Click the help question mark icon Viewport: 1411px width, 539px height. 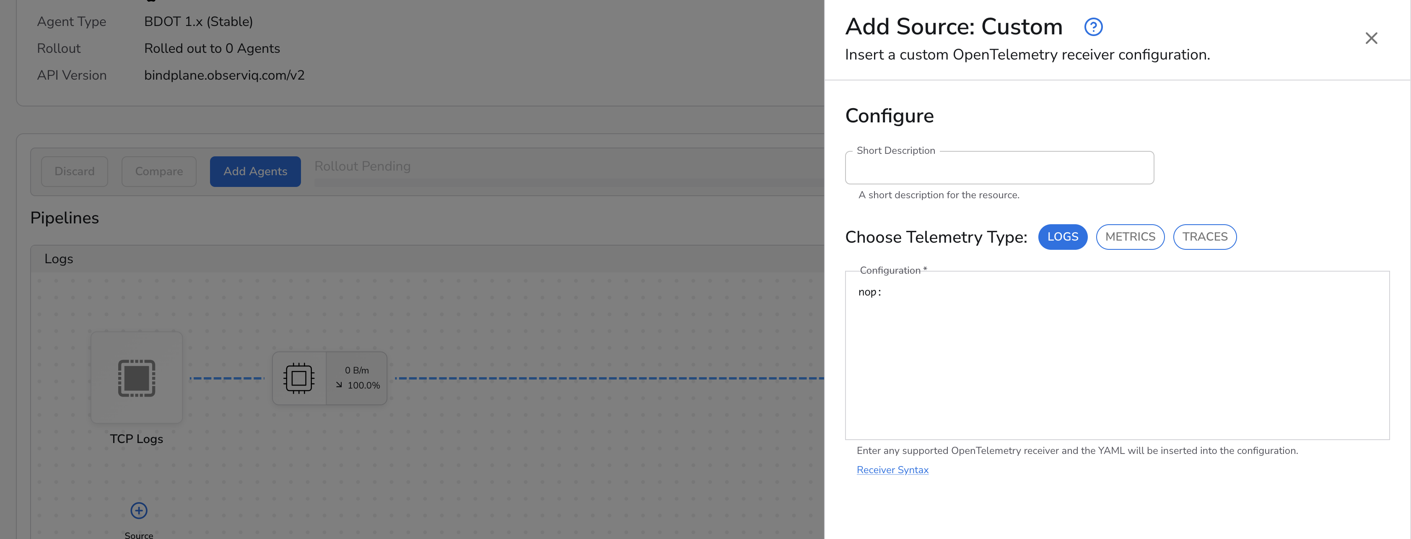click(x=1093, y=27)
